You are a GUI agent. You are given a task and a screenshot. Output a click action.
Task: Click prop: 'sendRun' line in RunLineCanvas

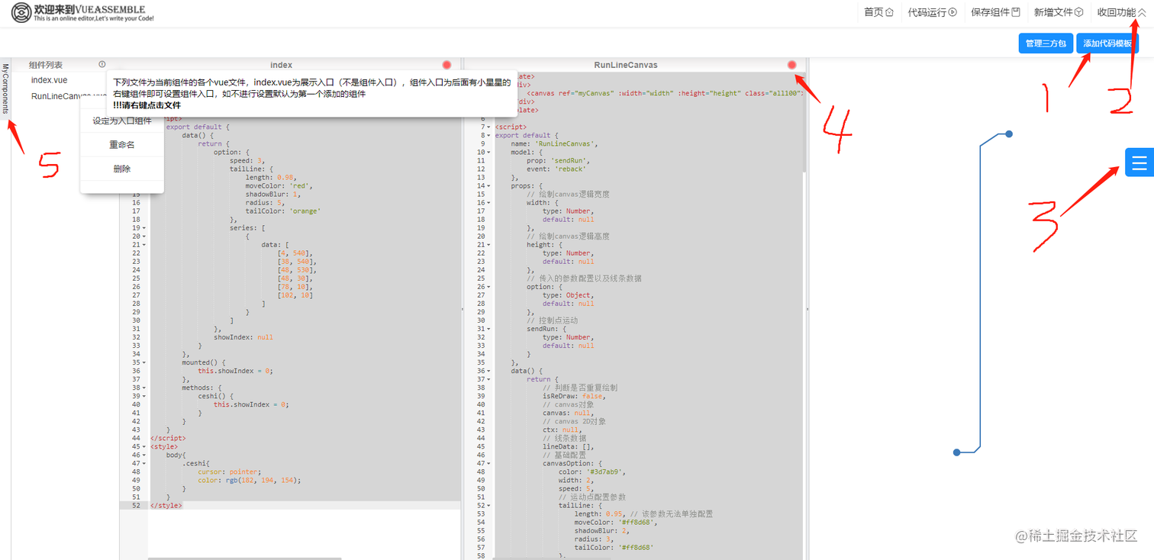coord(559,161)
